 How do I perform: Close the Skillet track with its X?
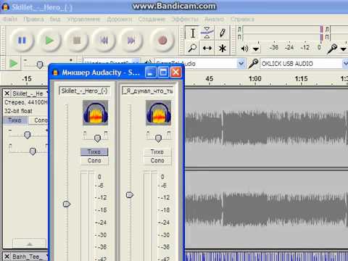pos(7,94)
